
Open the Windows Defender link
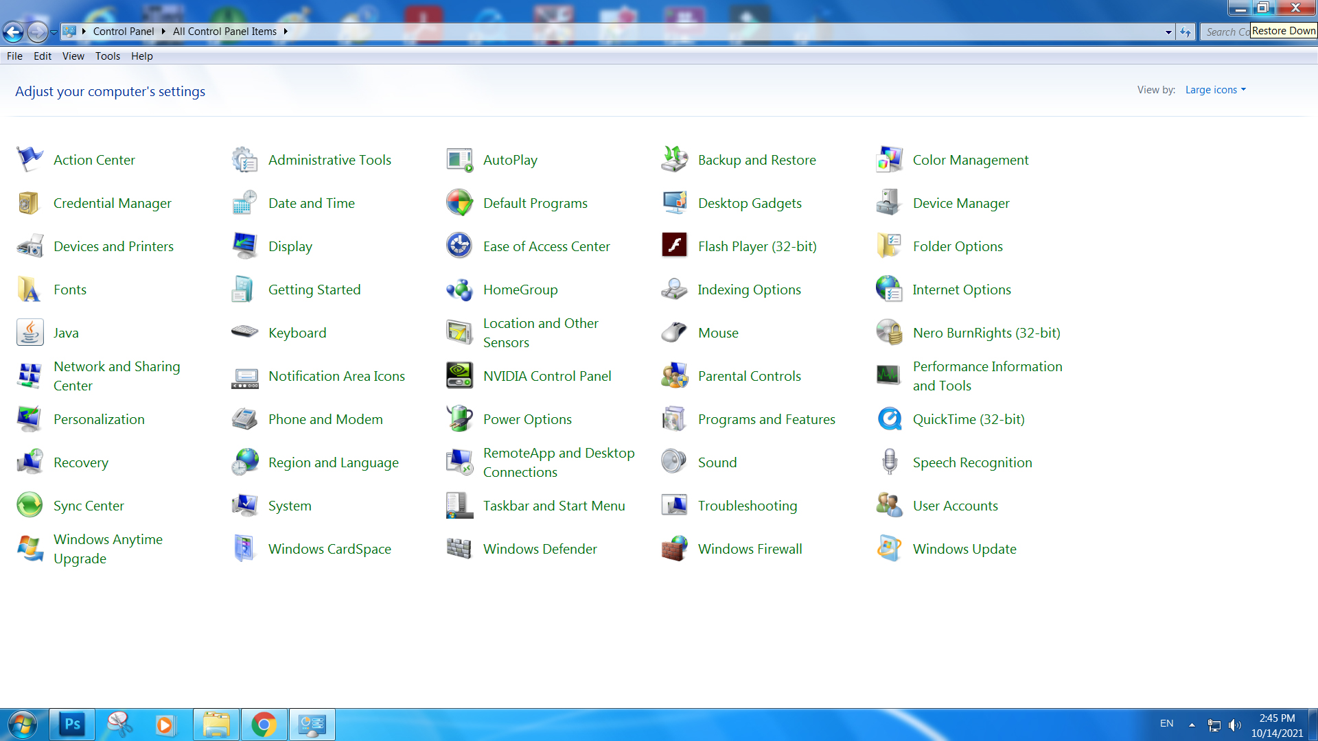(540, 549)
